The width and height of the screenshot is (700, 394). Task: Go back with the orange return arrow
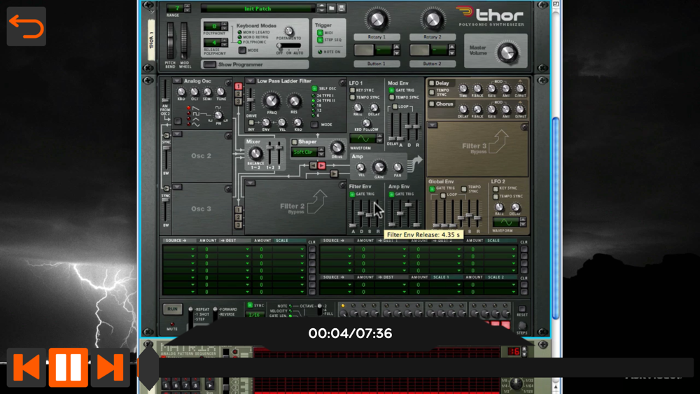point(27,27)
